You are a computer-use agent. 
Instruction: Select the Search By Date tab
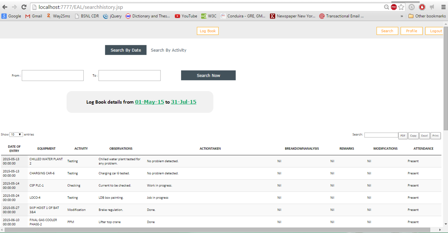click(126, 50)
